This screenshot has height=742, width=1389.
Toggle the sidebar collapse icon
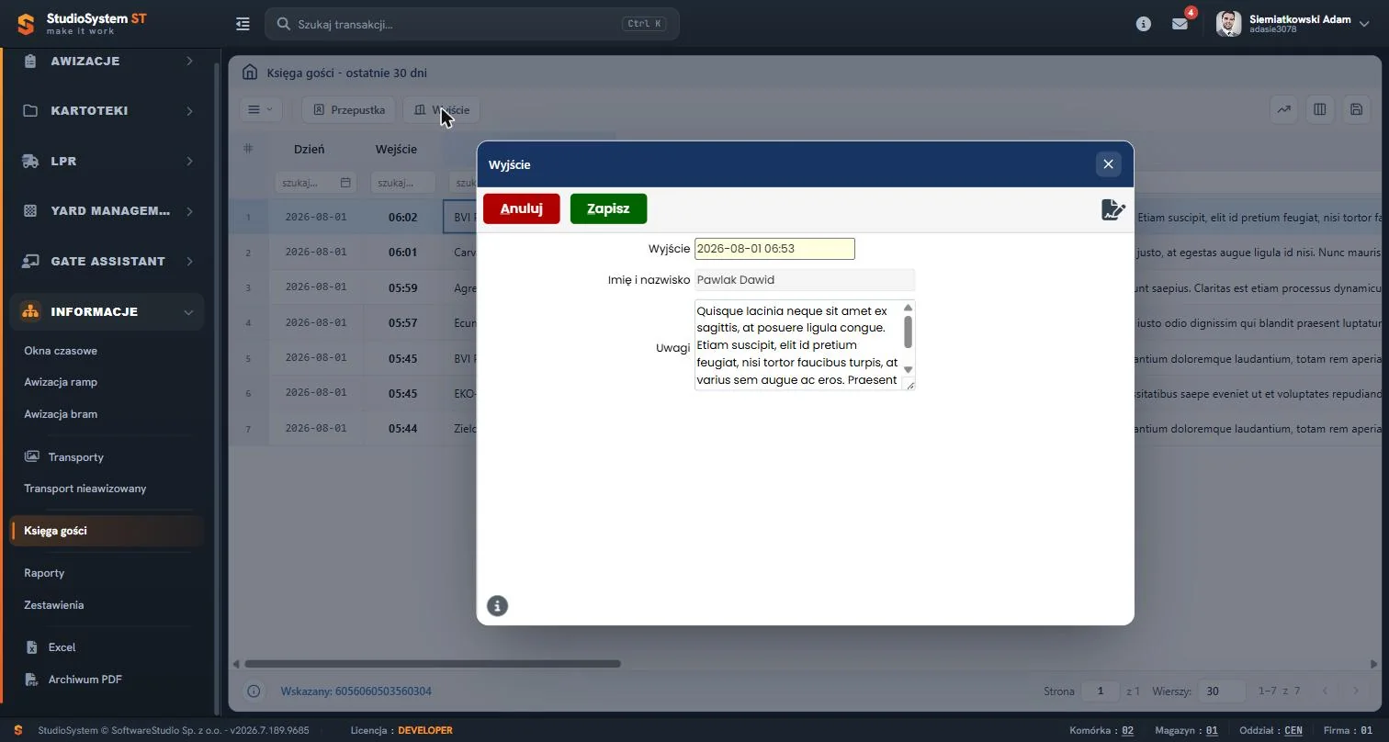tap(243, 24)
